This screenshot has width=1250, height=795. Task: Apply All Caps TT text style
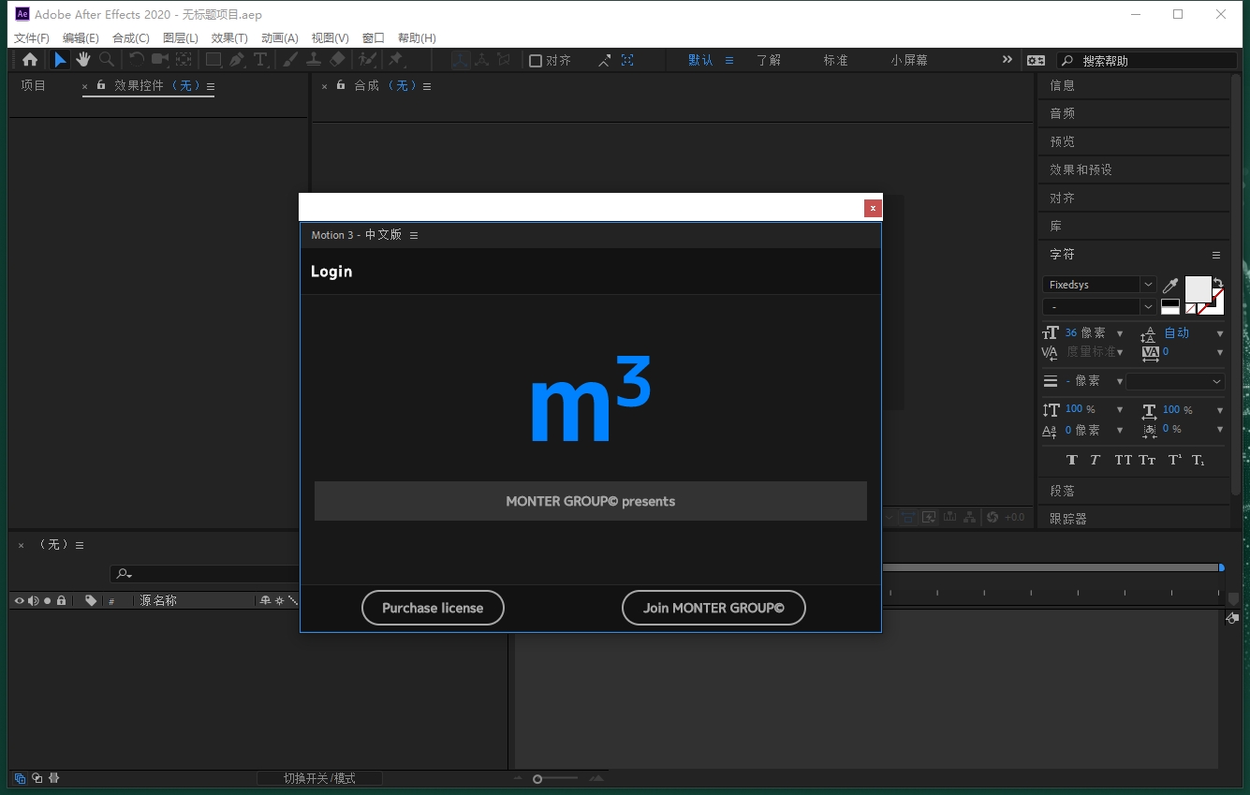point(1123,460)
